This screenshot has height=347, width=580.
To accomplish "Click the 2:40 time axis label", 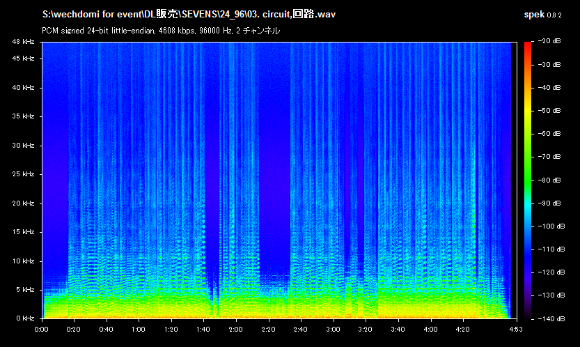I will pyautogui.click(x=300, y=329).
